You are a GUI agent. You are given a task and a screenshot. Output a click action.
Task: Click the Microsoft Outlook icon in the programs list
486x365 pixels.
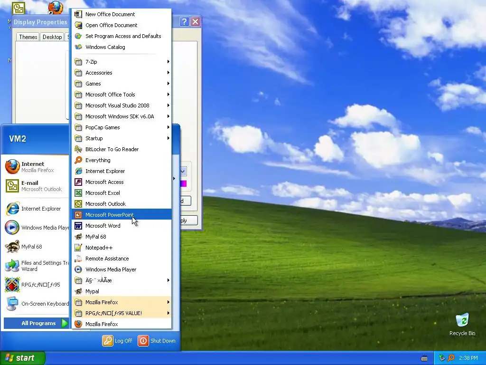click(78, 204)
